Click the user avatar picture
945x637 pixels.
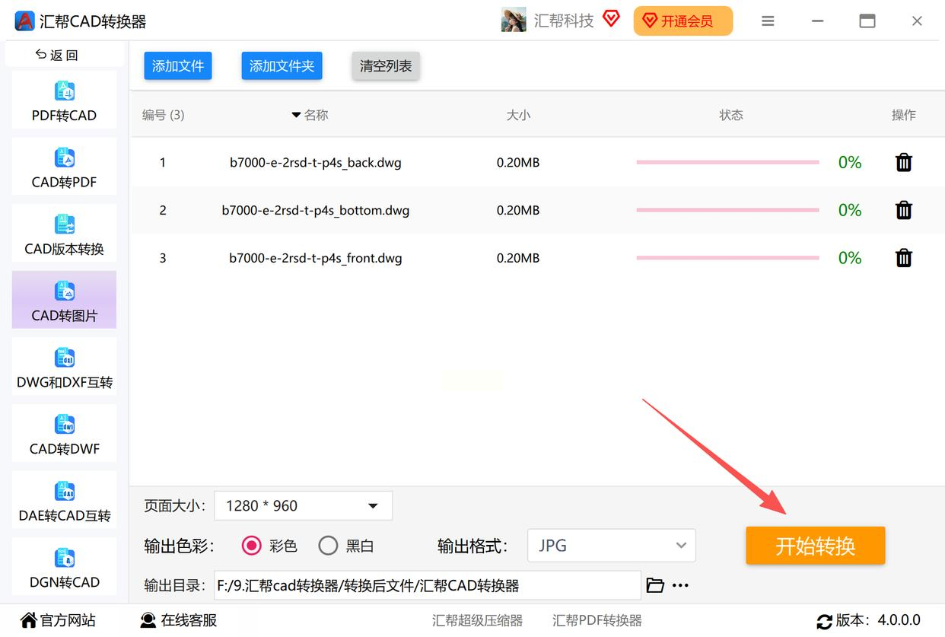(x=514, y=21)
